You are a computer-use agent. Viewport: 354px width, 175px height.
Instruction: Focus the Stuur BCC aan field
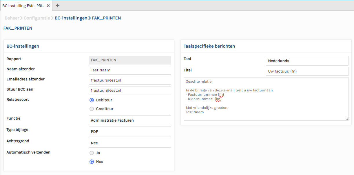click(x=130, y=91)
